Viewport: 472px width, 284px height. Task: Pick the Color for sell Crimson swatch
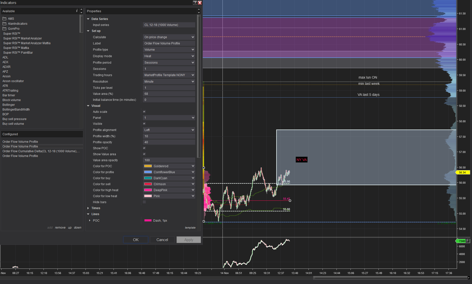(148, 184)
